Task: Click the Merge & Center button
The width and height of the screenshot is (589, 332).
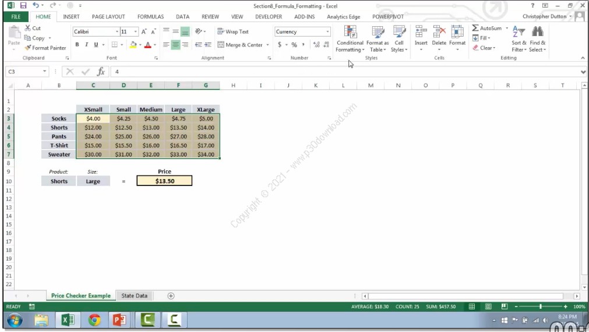Action: click(x=239, y=45)
